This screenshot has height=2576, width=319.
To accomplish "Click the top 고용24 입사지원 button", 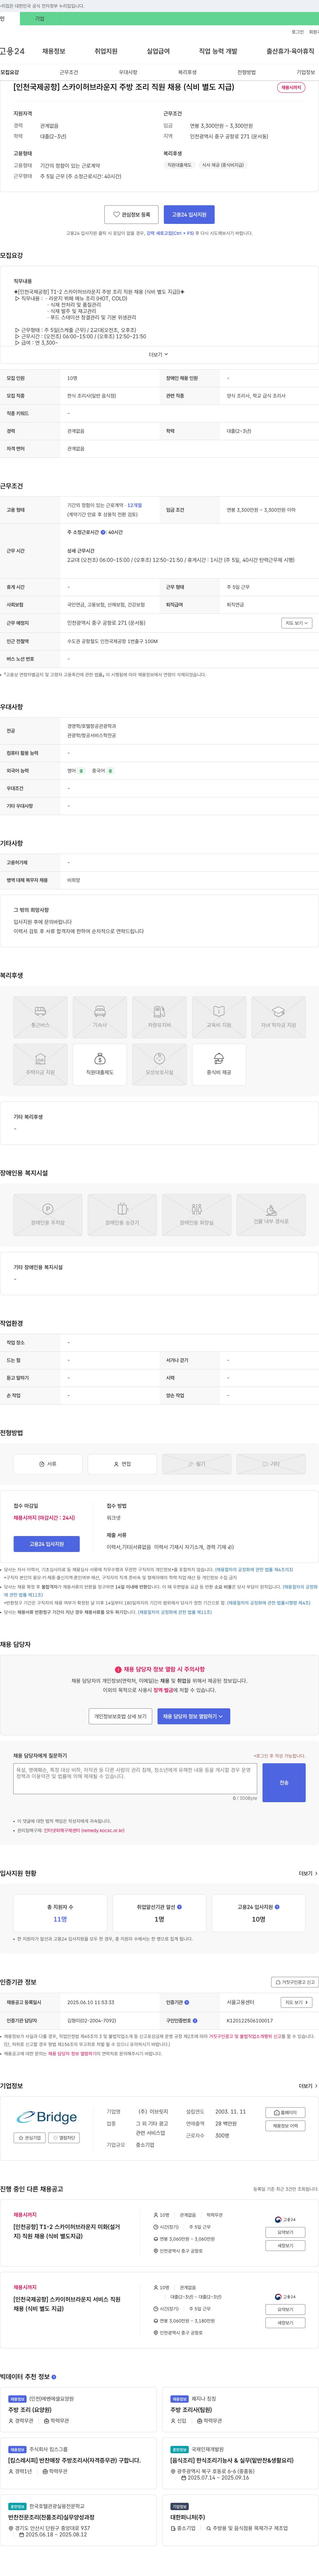I will [x=189, y=214].
